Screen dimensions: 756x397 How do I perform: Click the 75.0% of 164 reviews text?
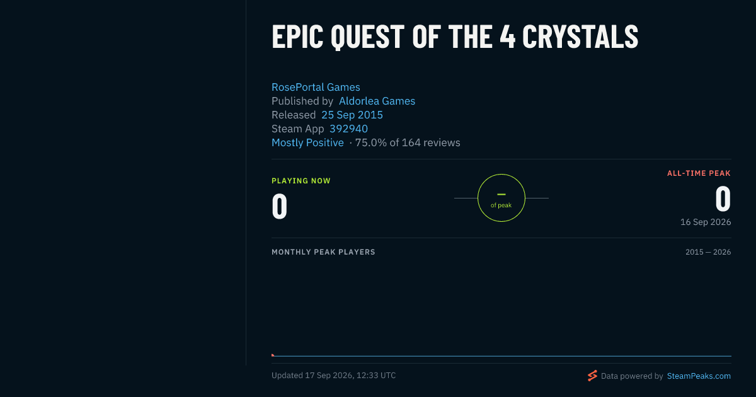408,142
